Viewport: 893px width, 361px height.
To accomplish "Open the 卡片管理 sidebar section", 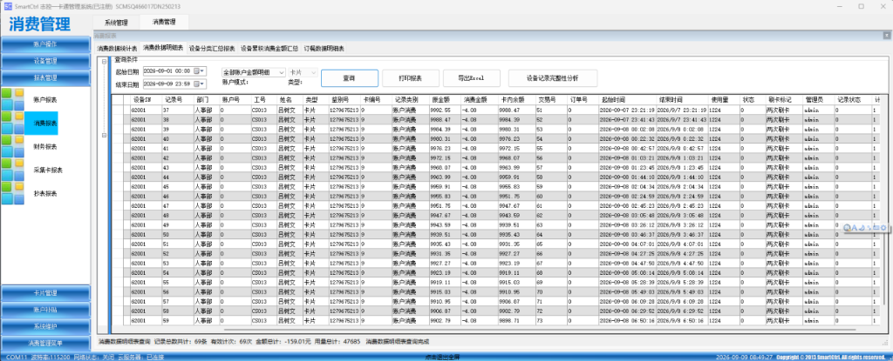I will 45,293.
